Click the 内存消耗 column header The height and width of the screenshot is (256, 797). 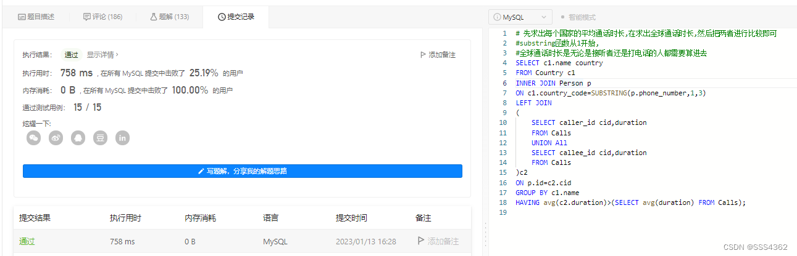[200, 218]
